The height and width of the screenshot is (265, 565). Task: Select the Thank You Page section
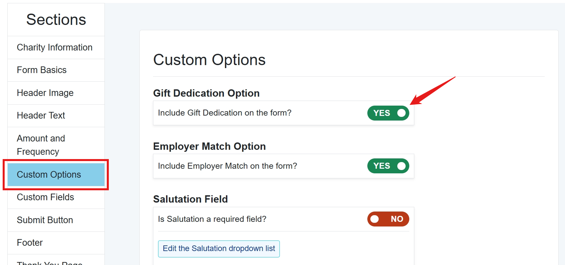[50, 262]
